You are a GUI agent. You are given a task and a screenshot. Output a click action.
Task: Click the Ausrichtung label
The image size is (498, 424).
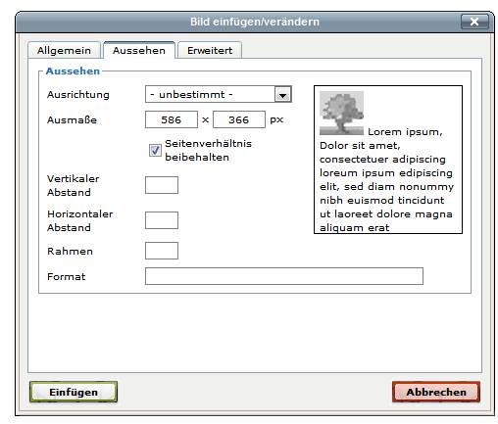tap(78, 94)
